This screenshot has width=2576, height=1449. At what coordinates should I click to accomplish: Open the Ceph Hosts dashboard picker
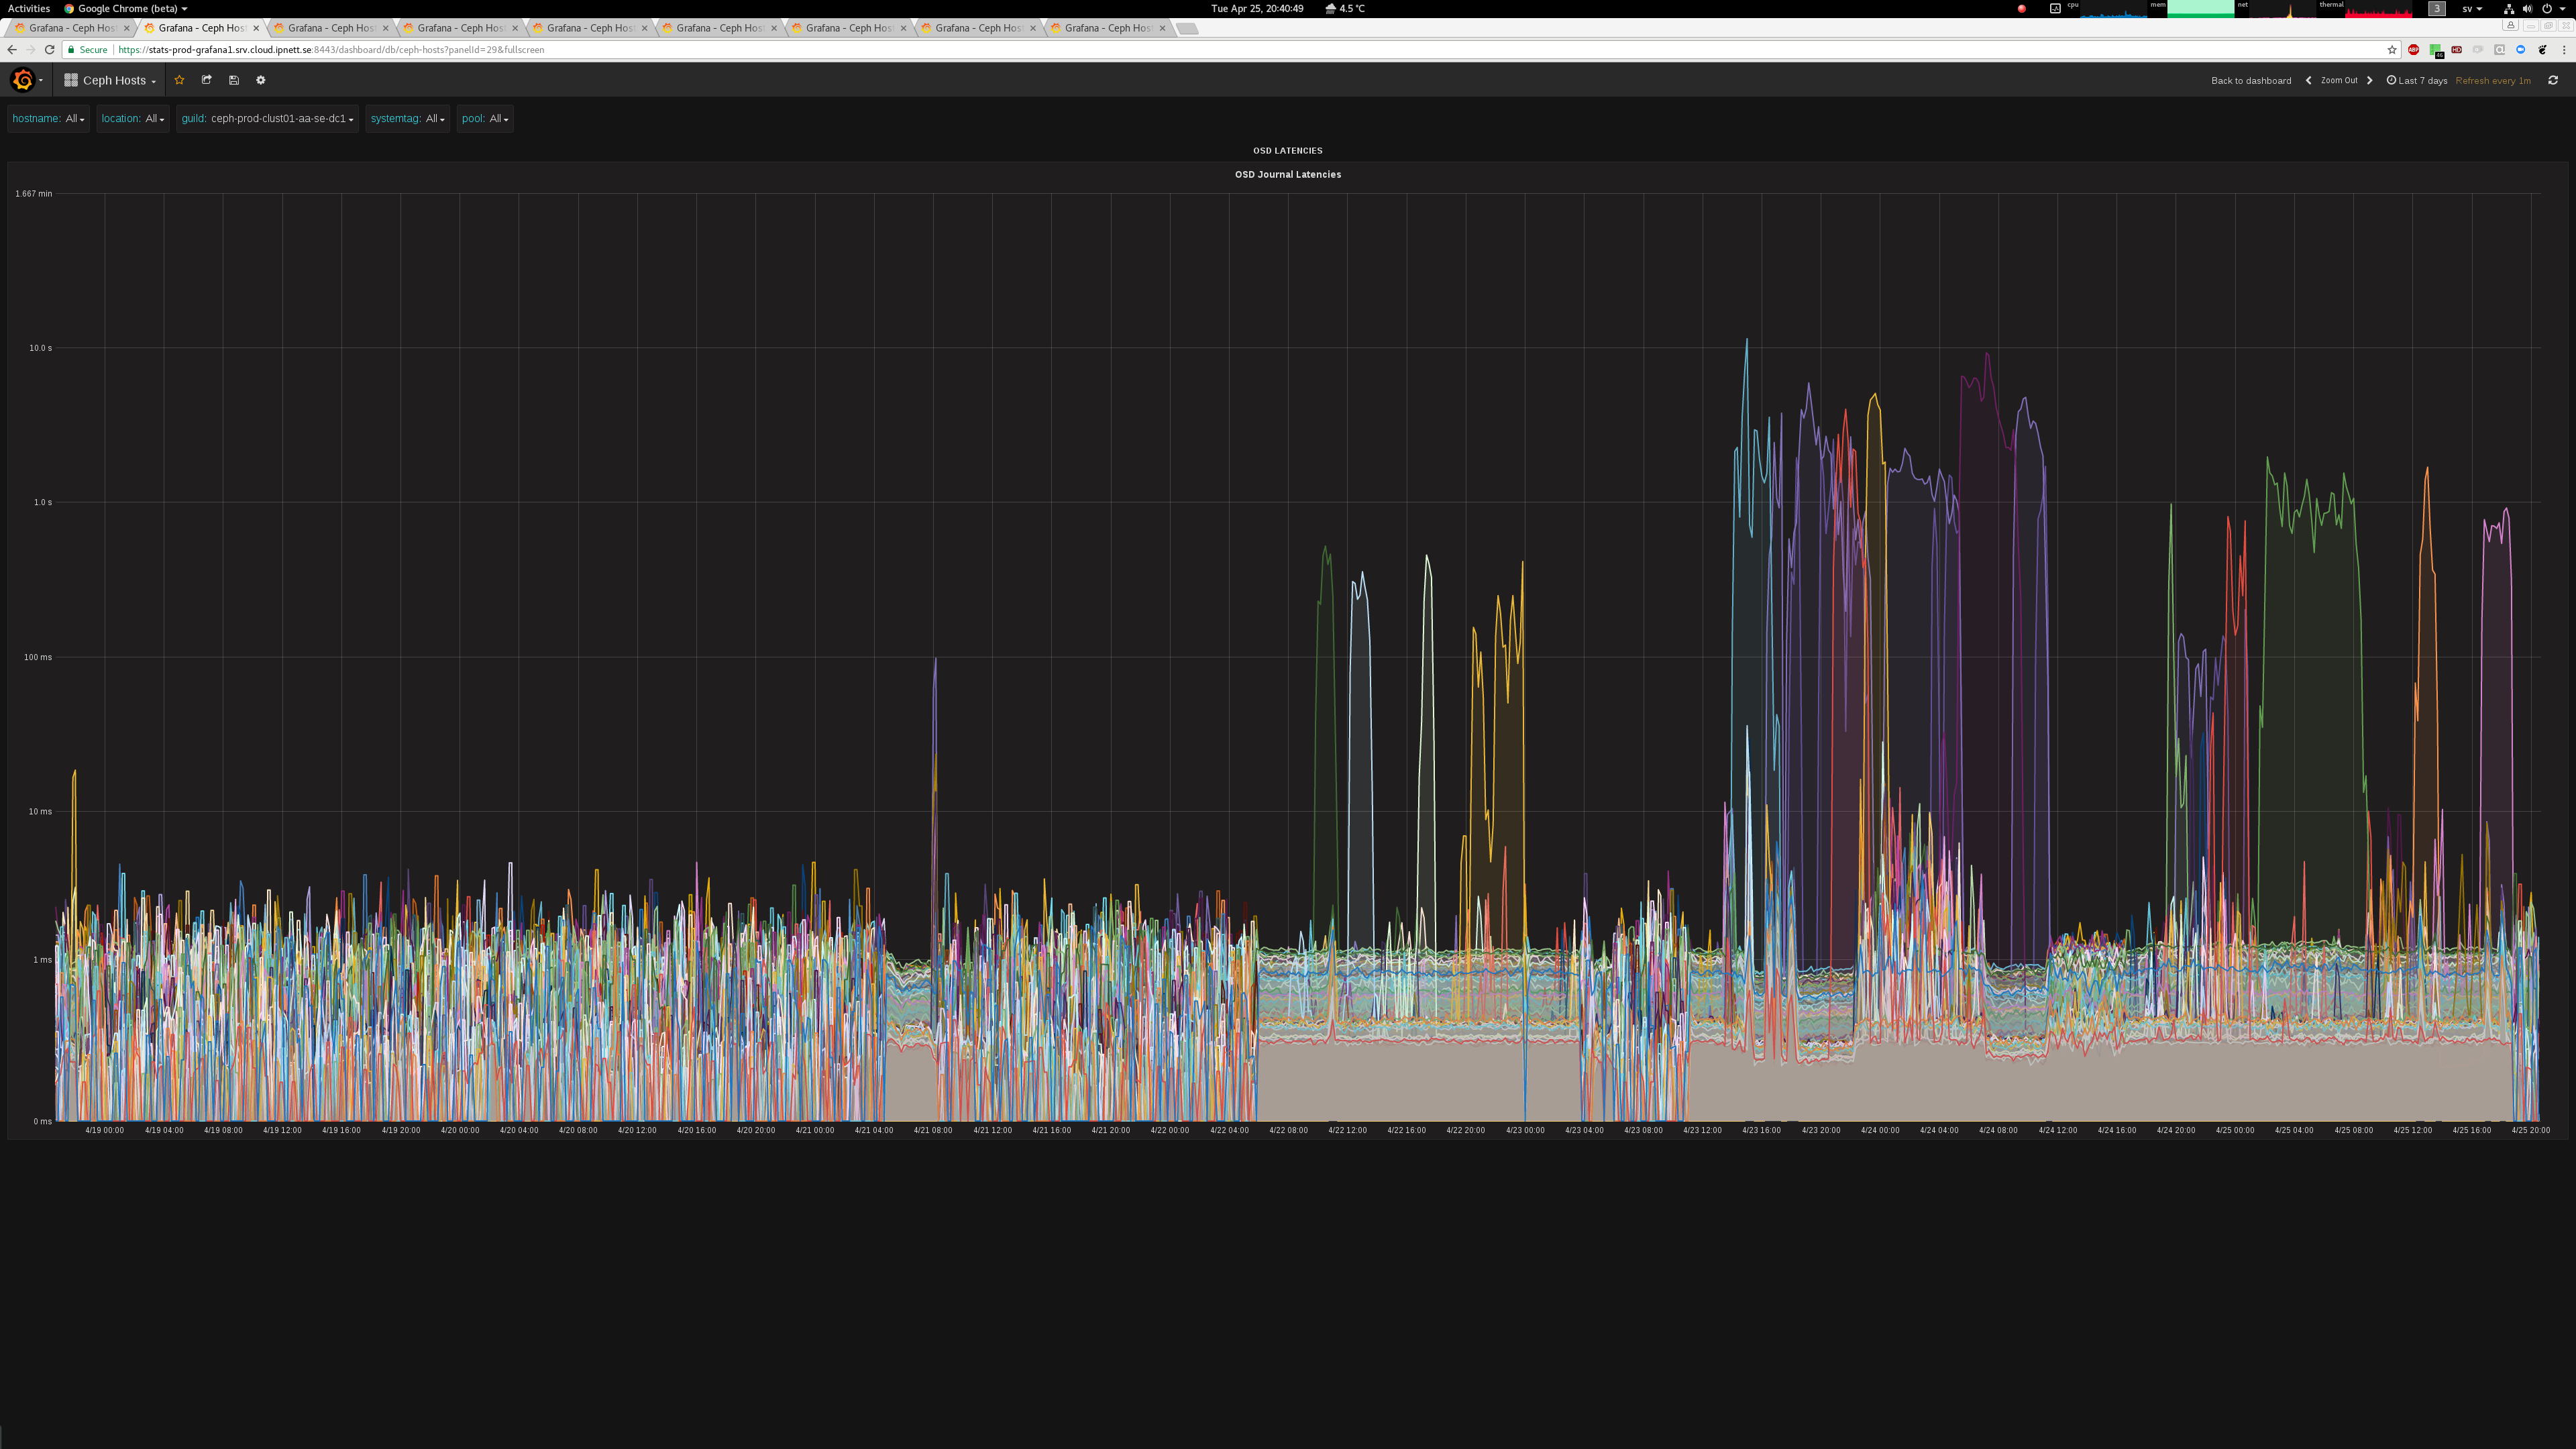click(110, 80)
